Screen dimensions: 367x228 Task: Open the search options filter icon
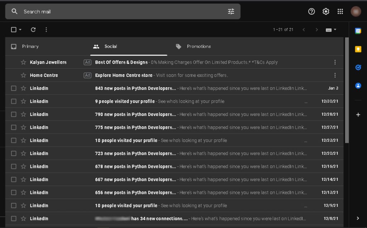(x=231, y=11)
